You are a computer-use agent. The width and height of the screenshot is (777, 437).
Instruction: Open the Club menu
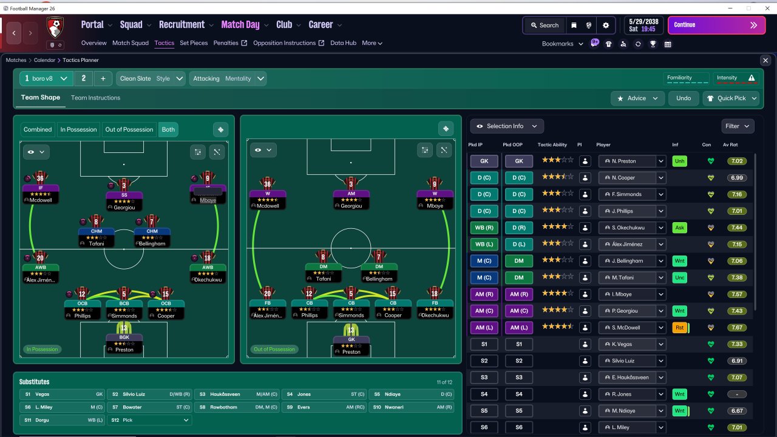288,25
